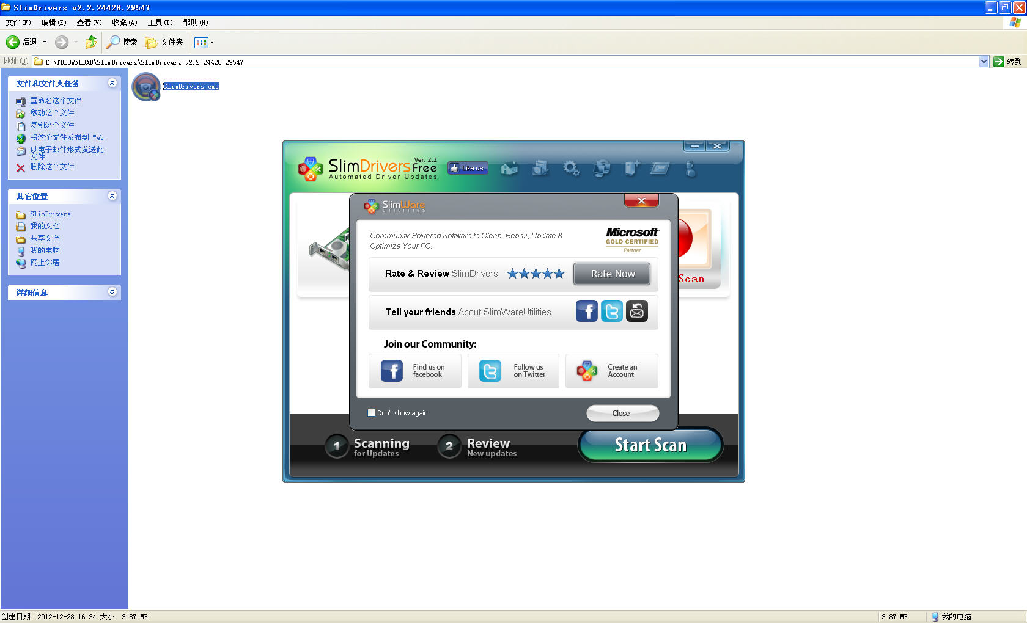
Task: Minimize the SlimDrivers application window
Action: click(x=694, y=146)
